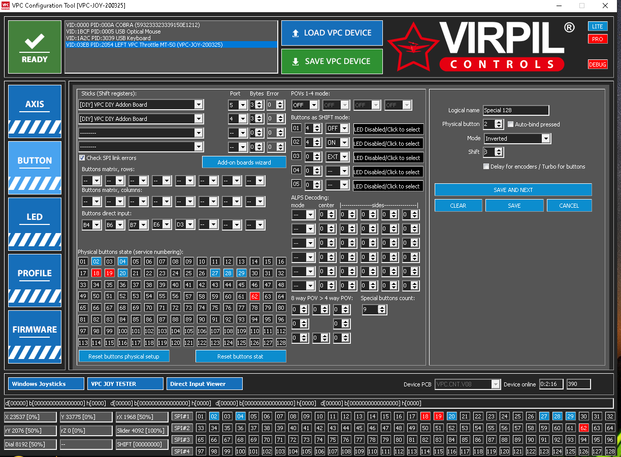Click red physical button 18 in the state grid
This screenshot has width=621, height=457.
pos(96,273)
